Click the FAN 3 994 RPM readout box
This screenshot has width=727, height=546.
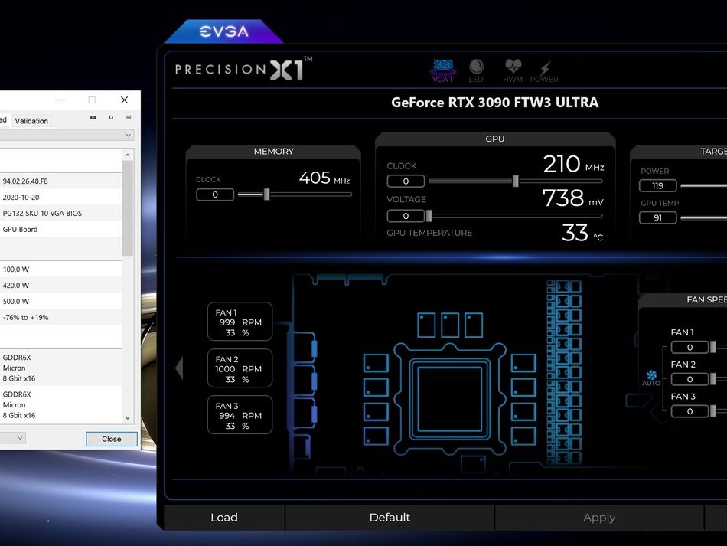pos(240,415)
